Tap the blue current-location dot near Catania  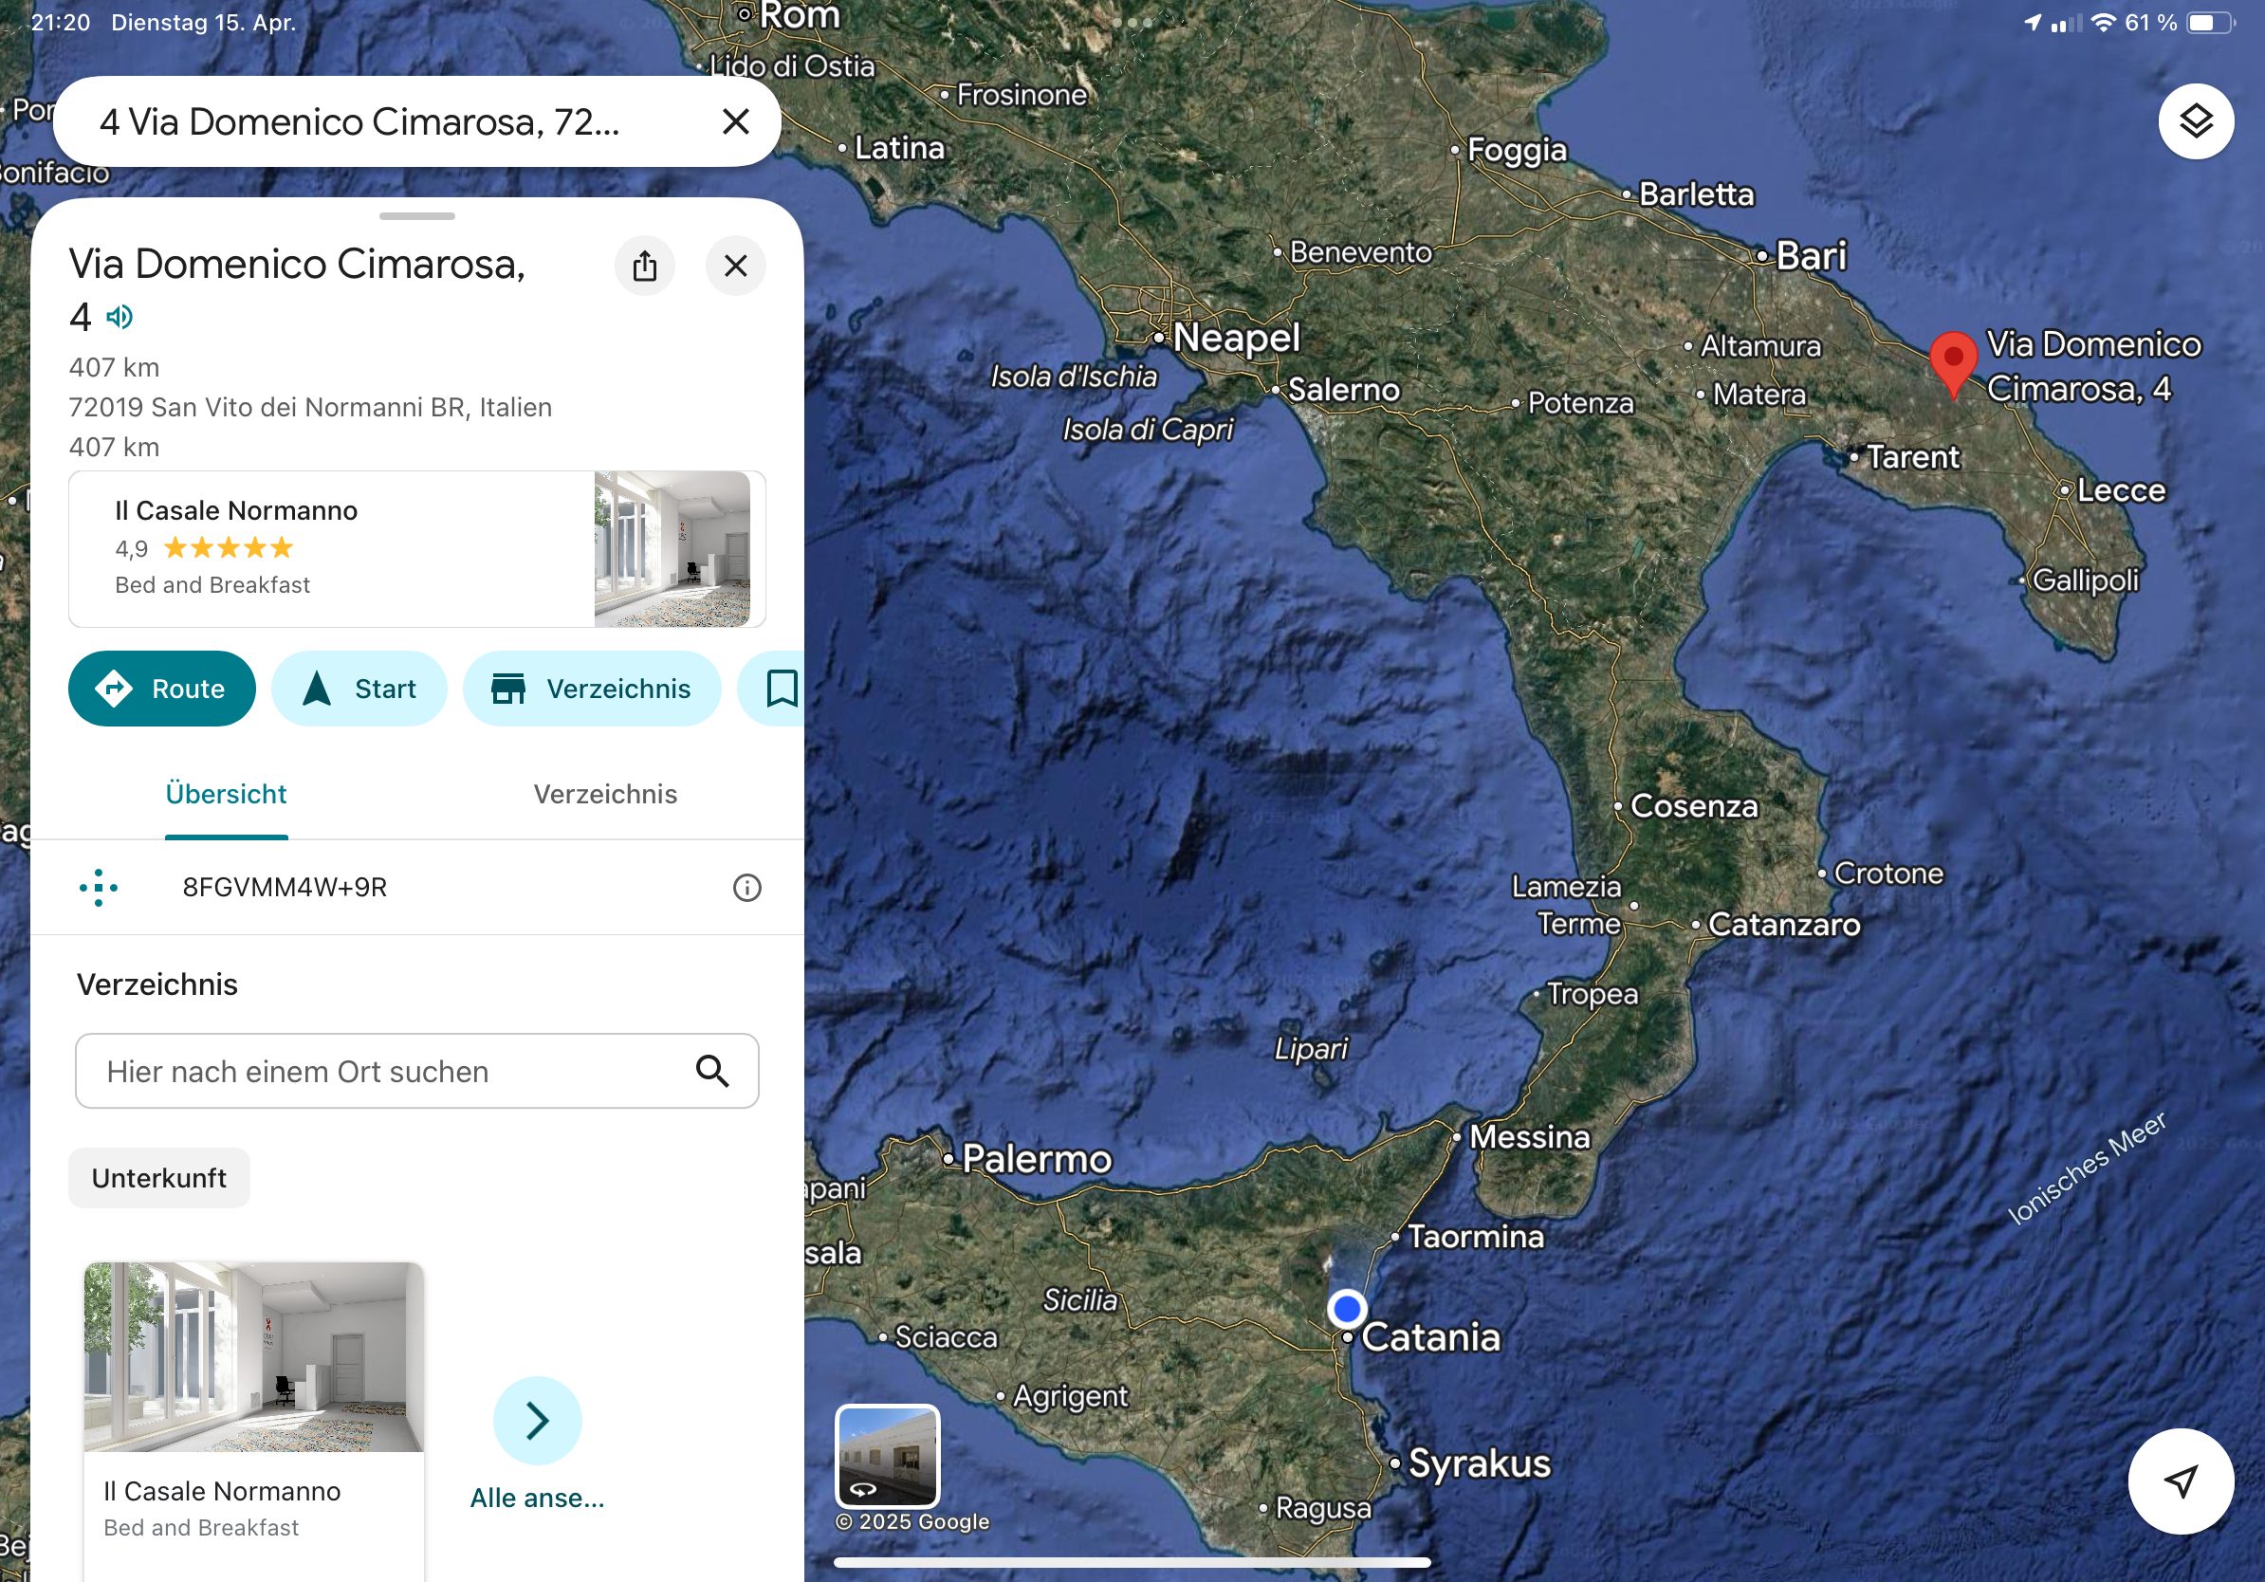(1347, 1308)
